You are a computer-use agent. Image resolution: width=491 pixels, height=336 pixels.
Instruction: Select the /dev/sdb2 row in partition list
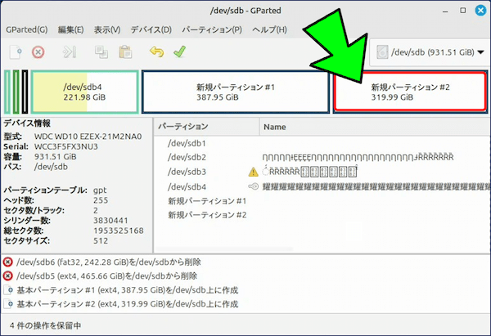coord(187,157)
